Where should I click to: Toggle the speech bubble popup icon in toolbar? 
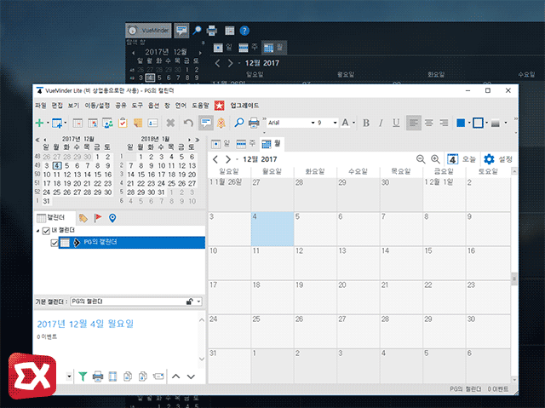click(206, 123)
